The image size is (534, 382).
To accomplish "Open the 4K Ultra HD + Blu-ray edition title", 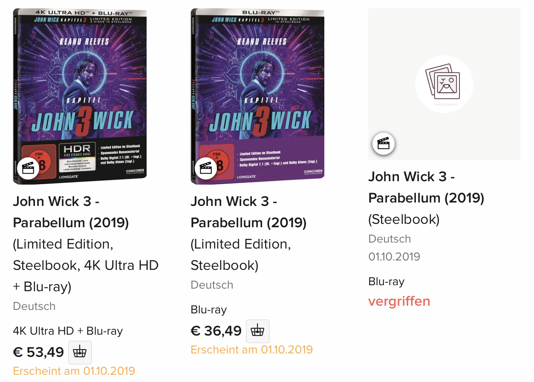I will (86, 244).
